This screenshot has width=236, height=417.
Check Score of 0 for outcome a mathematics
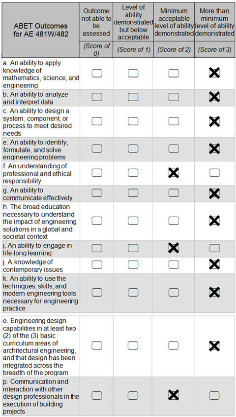[97, 73]
